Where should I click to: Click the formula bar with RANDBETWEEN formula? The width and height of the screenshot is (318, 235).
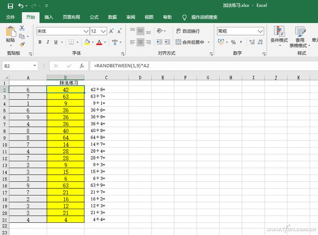tap(204, 66)
